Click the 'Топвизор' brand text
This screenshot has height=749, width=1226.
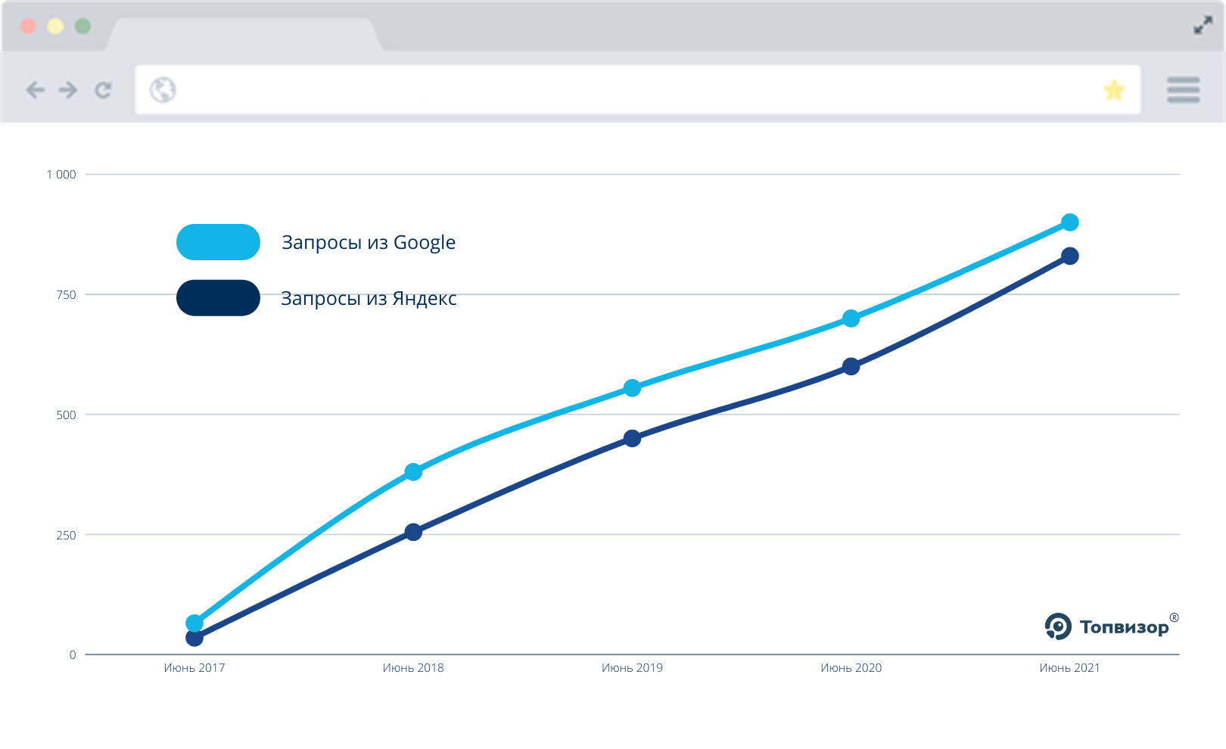[x=1124, y=627]
